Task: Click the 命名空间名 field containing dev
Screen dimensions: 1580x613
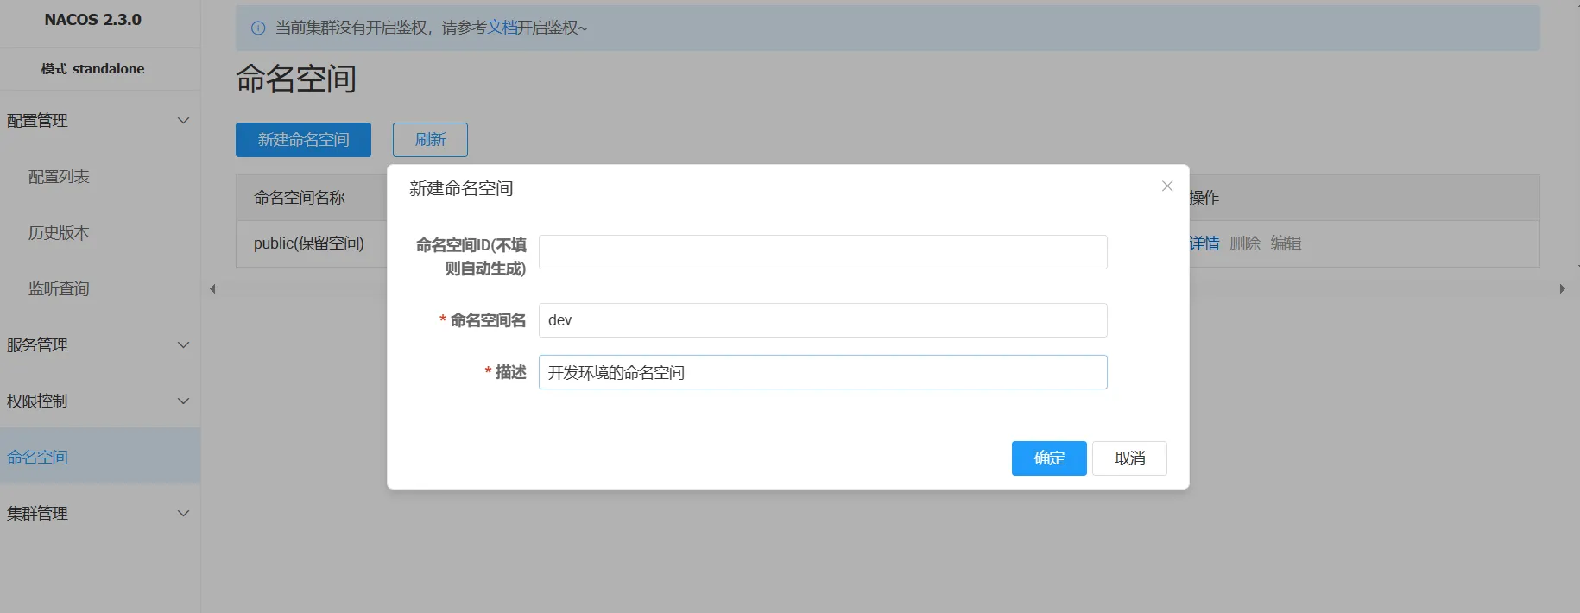Action: pos(822,320)
